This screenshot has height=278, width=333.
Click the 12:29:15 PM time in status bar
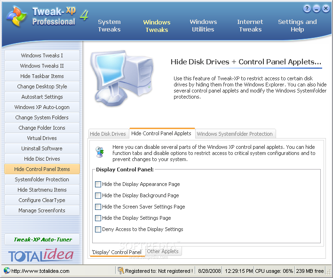click(x=239, y=271)
